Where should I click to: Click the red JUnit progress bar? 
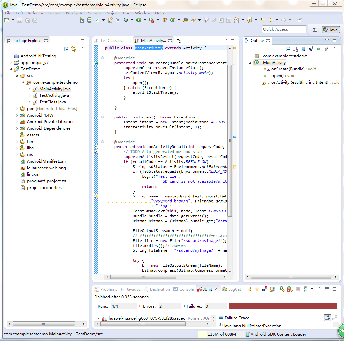coord(283,306)
